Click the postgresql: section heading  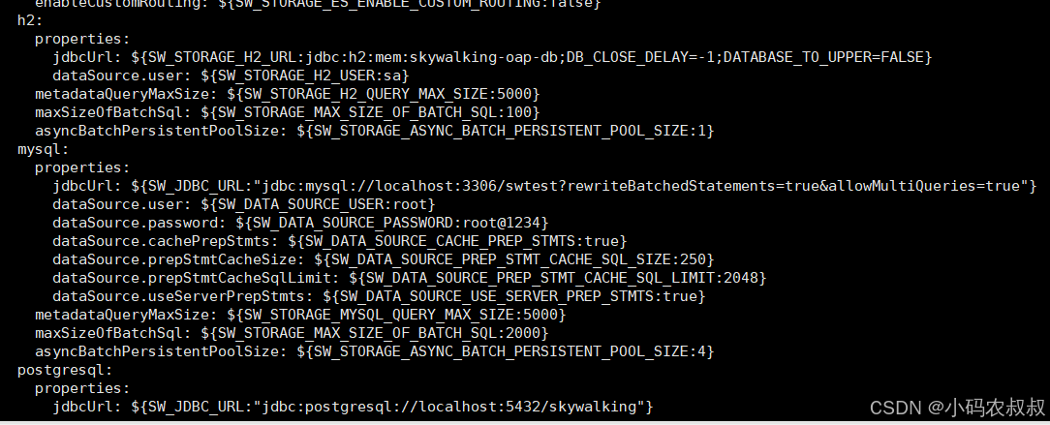65,370
